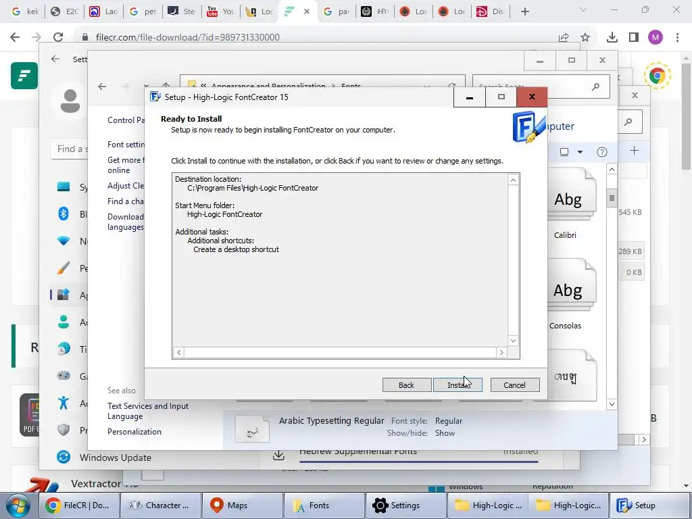Open Chrome profile avatar M
The width and height of the screenshot is (692, 519).
coord(656,38)
